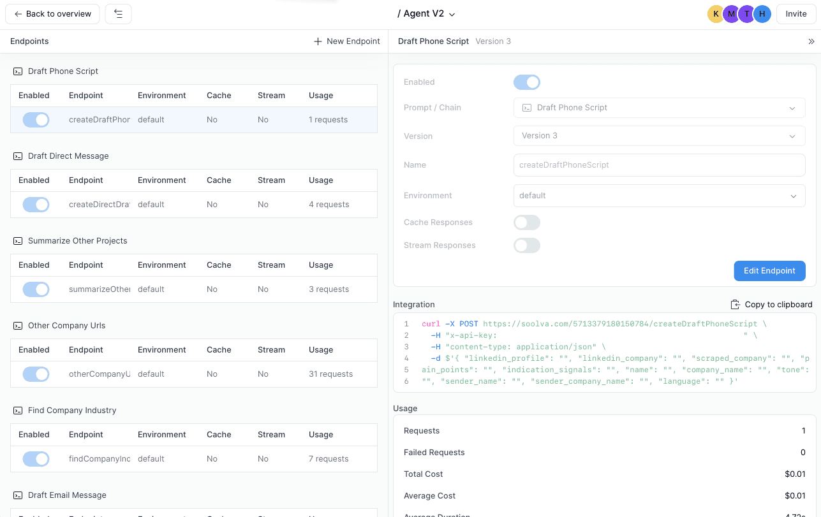The height and width of the screenshot is (517, 821).
Task: Click the T user avatar
Action: coord(747,14)
